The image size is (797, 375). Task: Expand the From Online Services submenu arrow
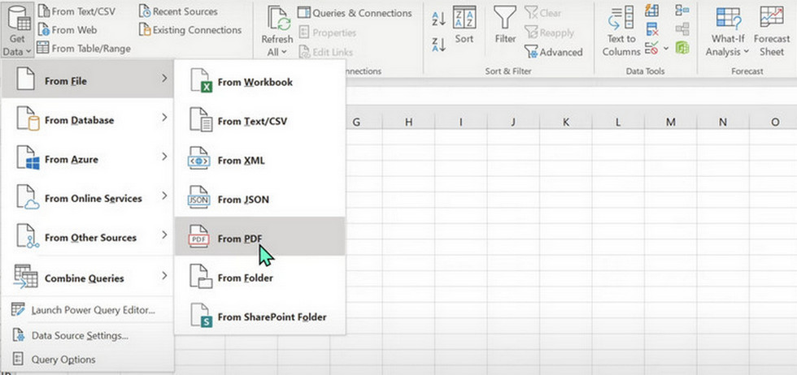tap(164, 196)
